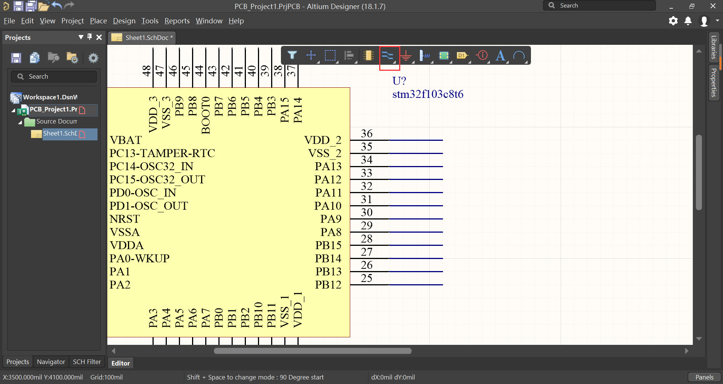Click the top title bar Search field
723x384 pixels.
click(x=599, y=6)
